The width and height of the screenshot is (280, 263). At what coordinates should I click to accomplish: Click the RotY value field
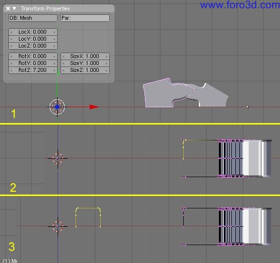coord(33,63)
